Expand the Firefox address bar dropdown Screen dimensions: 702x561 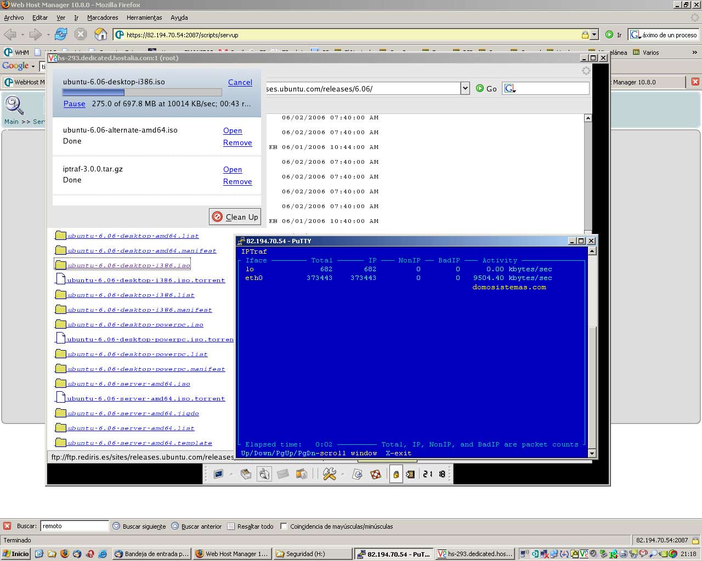tap(594, 35)
